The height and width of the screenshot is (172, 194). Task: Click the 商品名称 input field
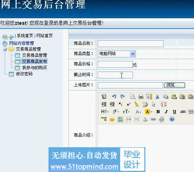(x=130, y=44)
